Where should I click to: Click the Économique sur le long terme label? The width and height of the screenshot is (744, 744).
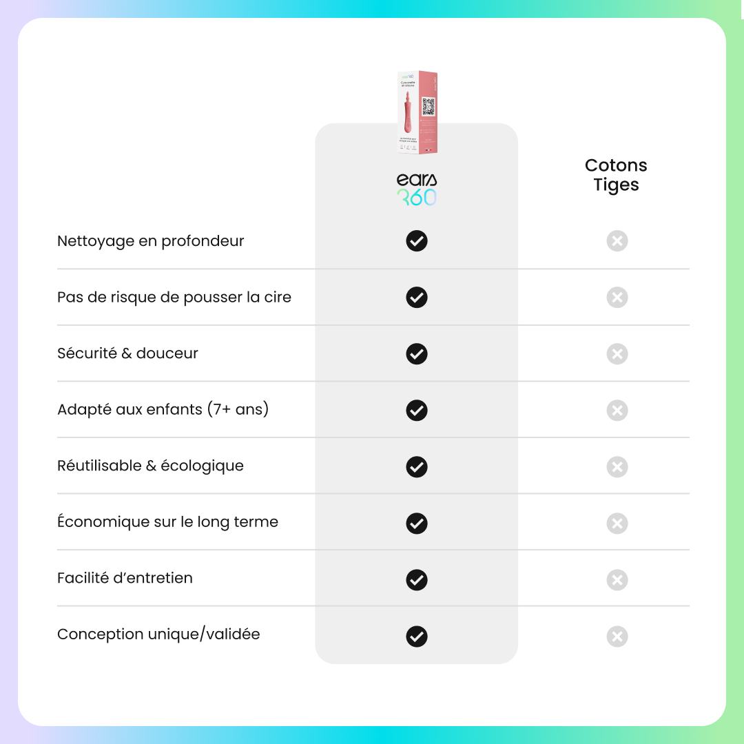(167, 522)
